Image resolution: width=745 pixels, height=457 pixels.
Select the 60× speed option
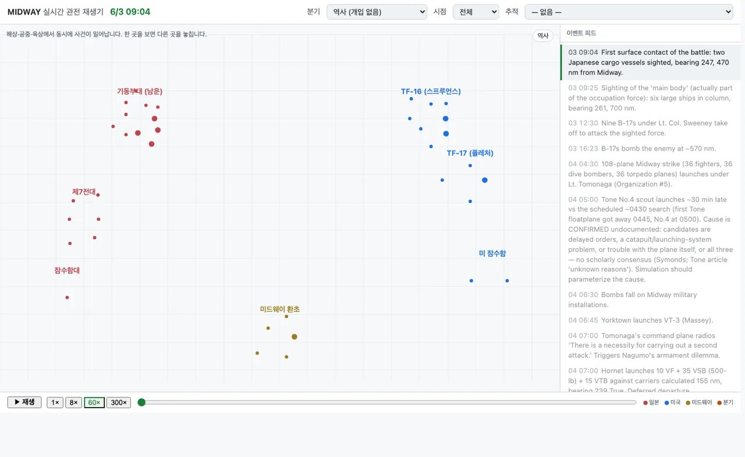click(94, 402)
